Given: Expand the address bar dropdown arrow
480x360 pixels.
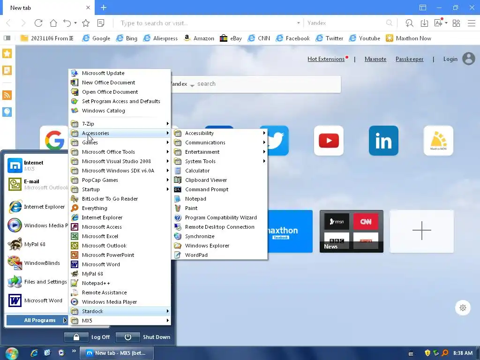Looking at the screenshot, I should 299,23.
